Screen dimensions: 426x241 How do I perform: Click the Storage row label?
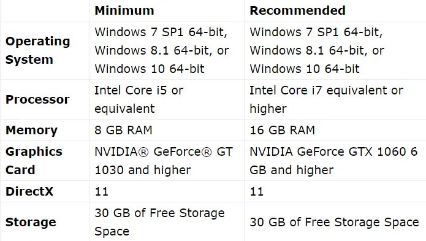pos(31,222)
